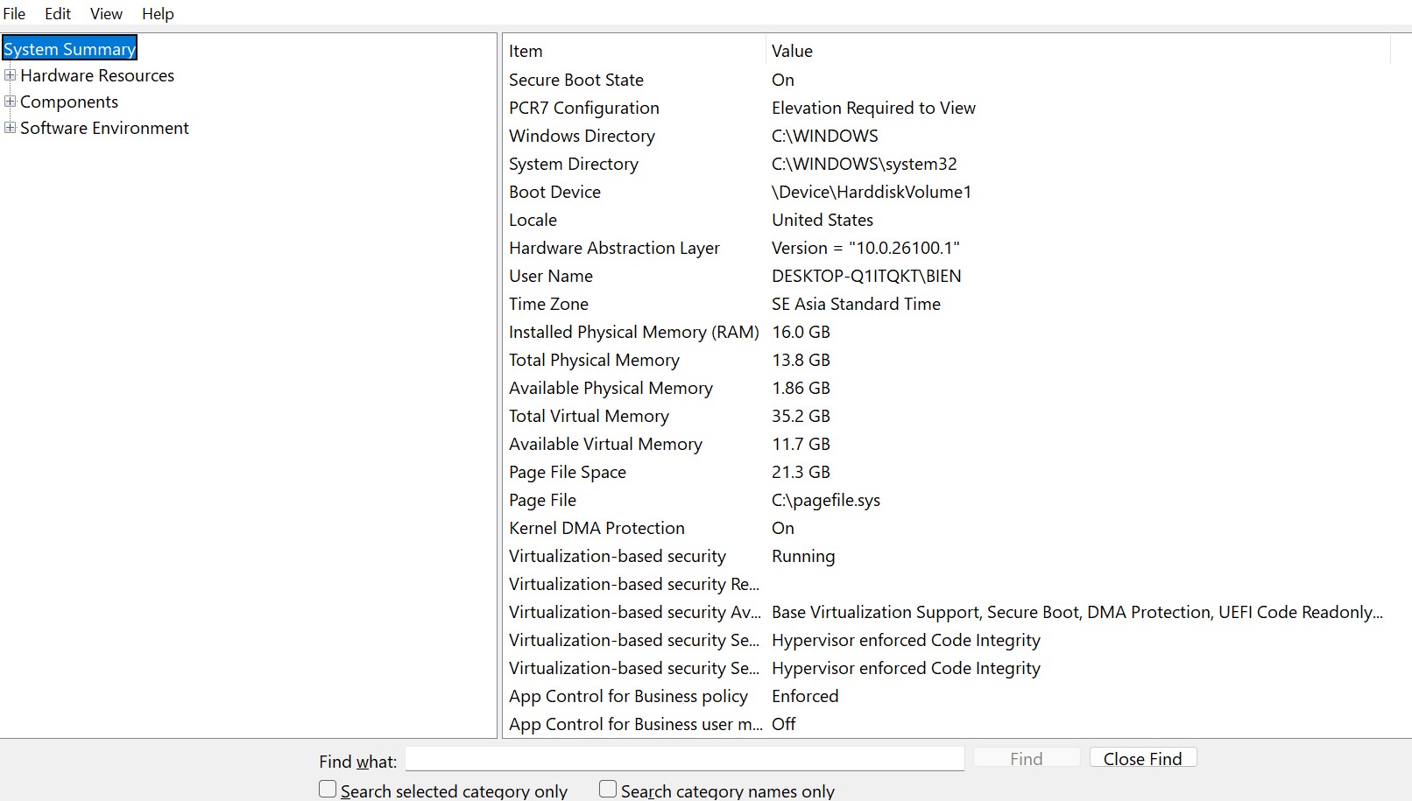Enable Search selected category only checkbox
This screenshot has width=1412, height=801.
pos(328,790)
